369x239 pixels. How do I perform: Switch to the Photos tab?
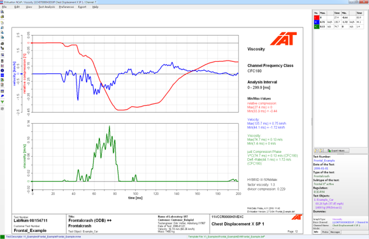(x=325, y=232)
